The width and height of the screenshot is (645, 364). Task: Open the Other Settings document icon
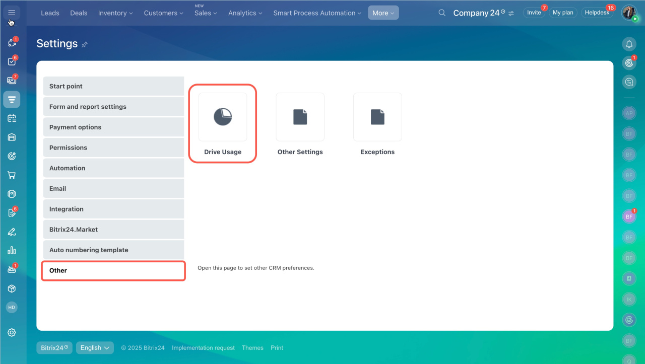coord(300,117)
